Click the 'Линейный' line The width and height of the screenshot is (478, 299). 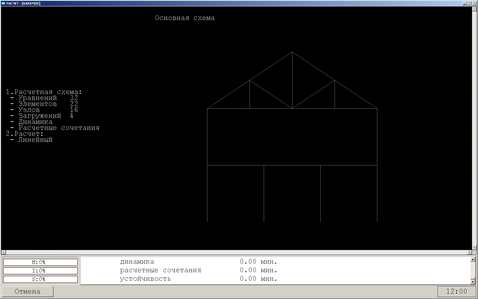click(x=31, y=140)
